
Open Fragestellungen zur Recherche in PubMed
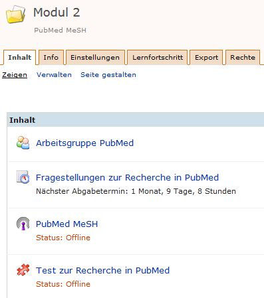tap(127, 177)
